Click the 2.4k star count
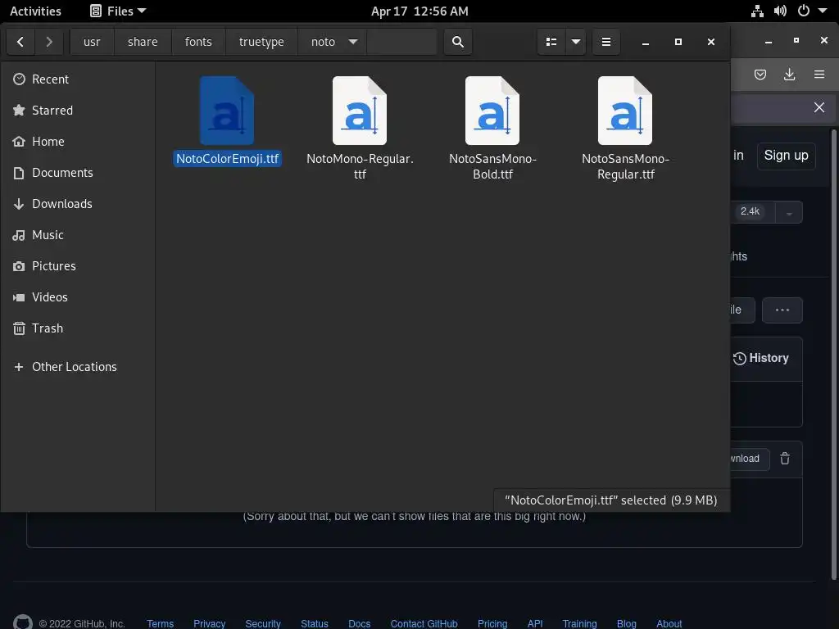 (750, 211)
